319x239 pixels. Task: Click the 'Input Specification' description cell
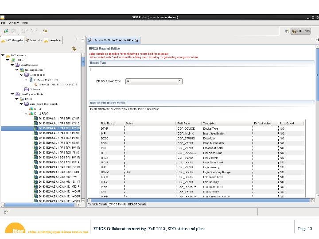pyautogui.click(x=214, y=134)
